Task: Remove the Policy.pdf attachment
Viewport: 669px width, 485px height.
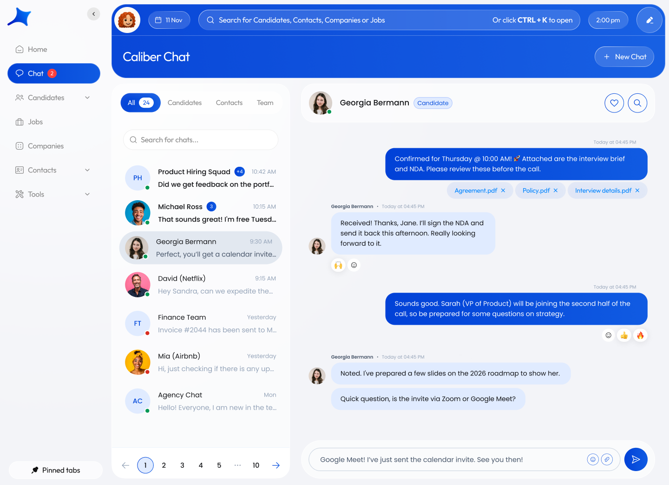Action: click(x=556, y=190)
